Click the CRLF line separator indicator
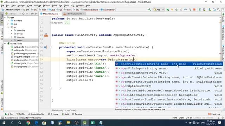225x126 pixels. coord(181,118)
